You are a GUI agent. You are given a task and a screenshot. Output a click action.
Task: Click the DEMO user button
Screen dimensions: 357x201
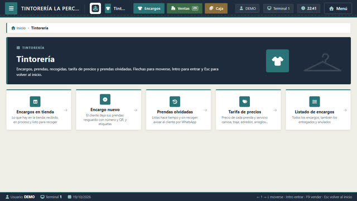point(247,8)
